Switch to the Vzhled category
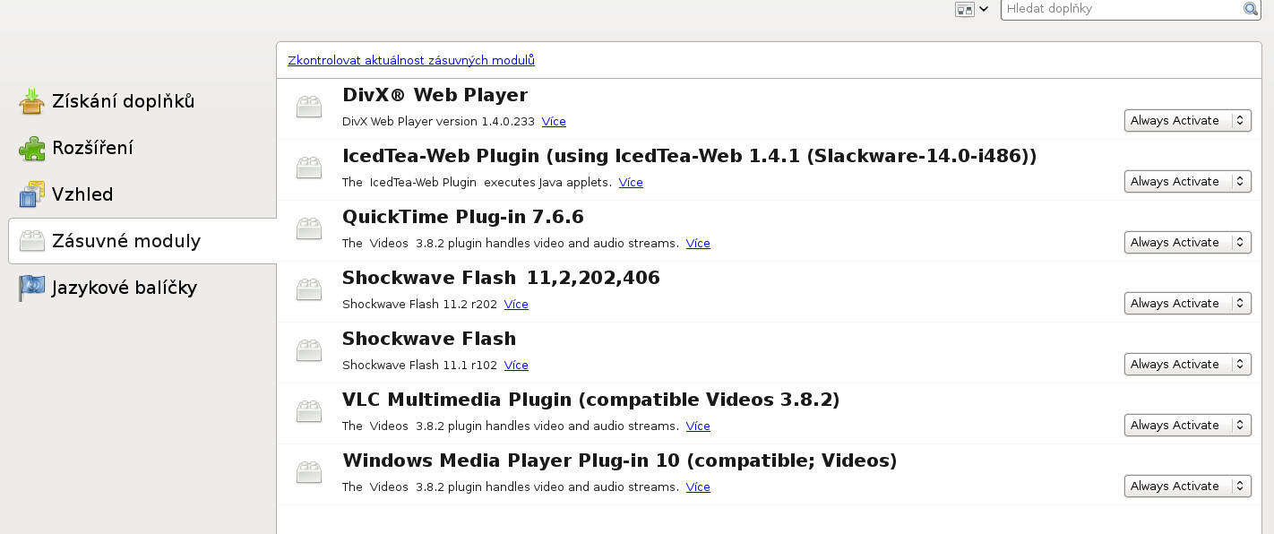Screen dimensions: 1274x534 tap(142, 194)
